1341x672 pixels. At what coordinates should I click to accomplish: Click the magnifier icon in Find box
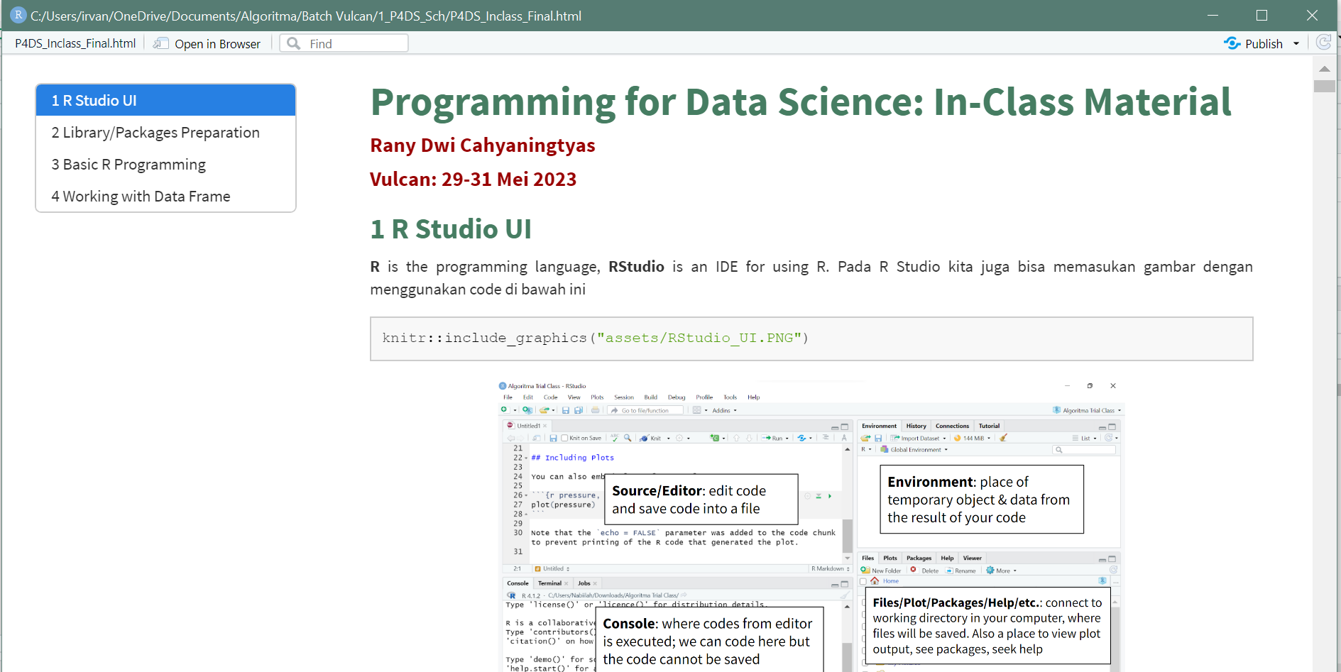click(x=294, y=43)
